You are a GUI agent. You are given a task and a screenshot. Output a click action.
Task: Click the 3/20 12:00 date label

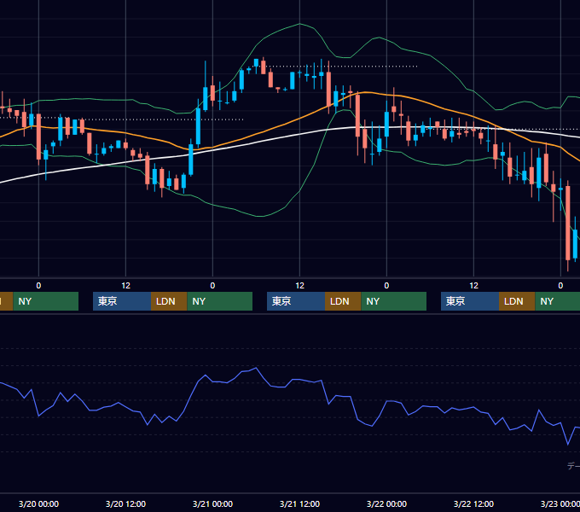(125, 503)
